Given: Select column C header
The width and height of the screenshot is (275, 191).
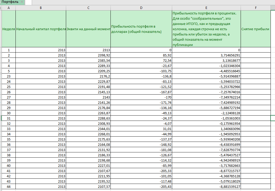Looking at the screenshot, I should coord(88,8).
